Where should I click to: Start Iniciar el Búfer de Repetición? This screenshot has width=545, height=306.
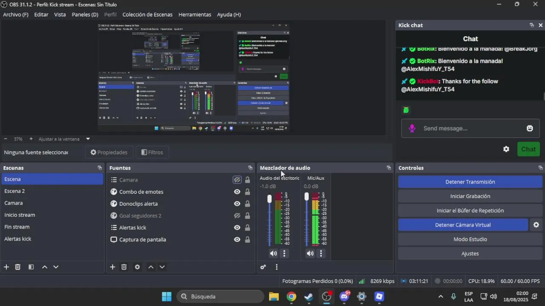point(470,210)
